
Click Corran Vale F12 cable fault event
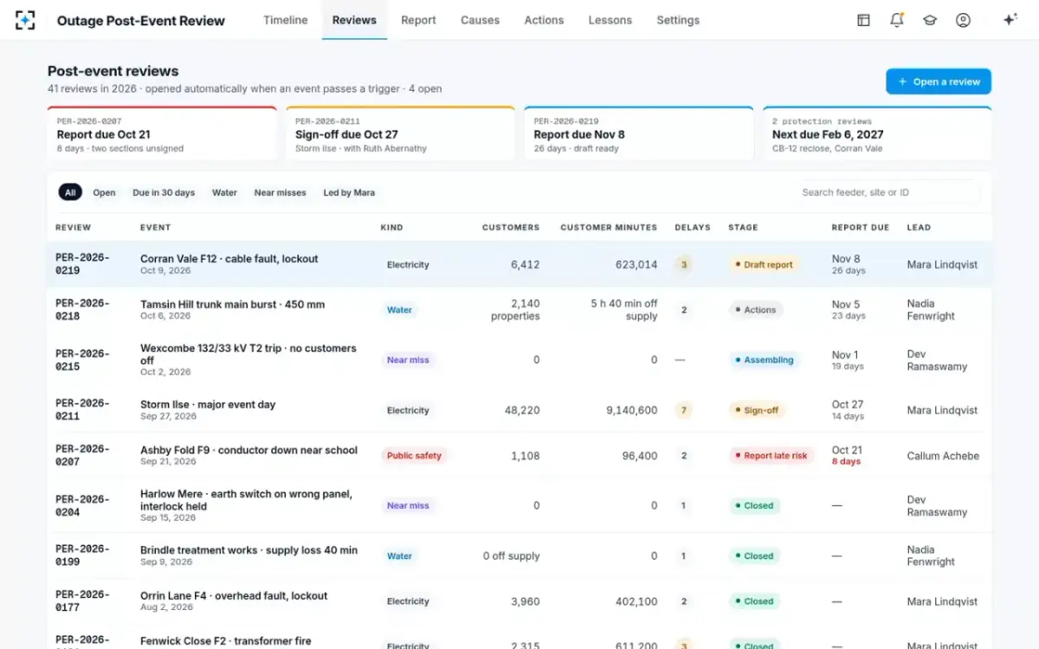point(229,259)
